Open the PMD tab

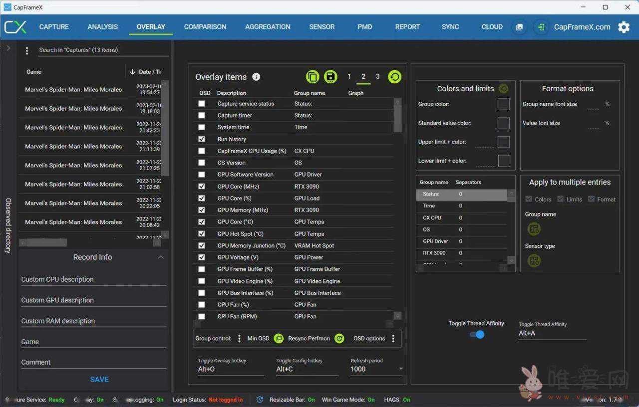(x=365, y=27)
